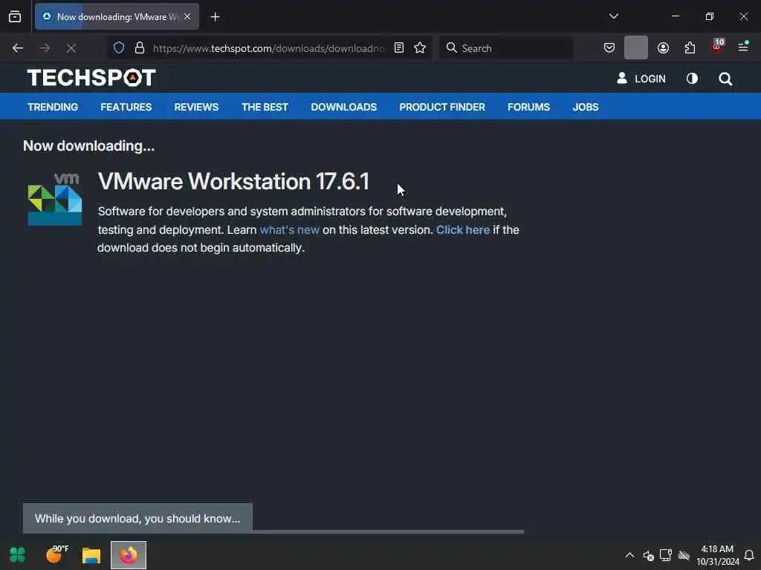Click here to start download manually
761x570 pixels.
click(x=463, y=230)
